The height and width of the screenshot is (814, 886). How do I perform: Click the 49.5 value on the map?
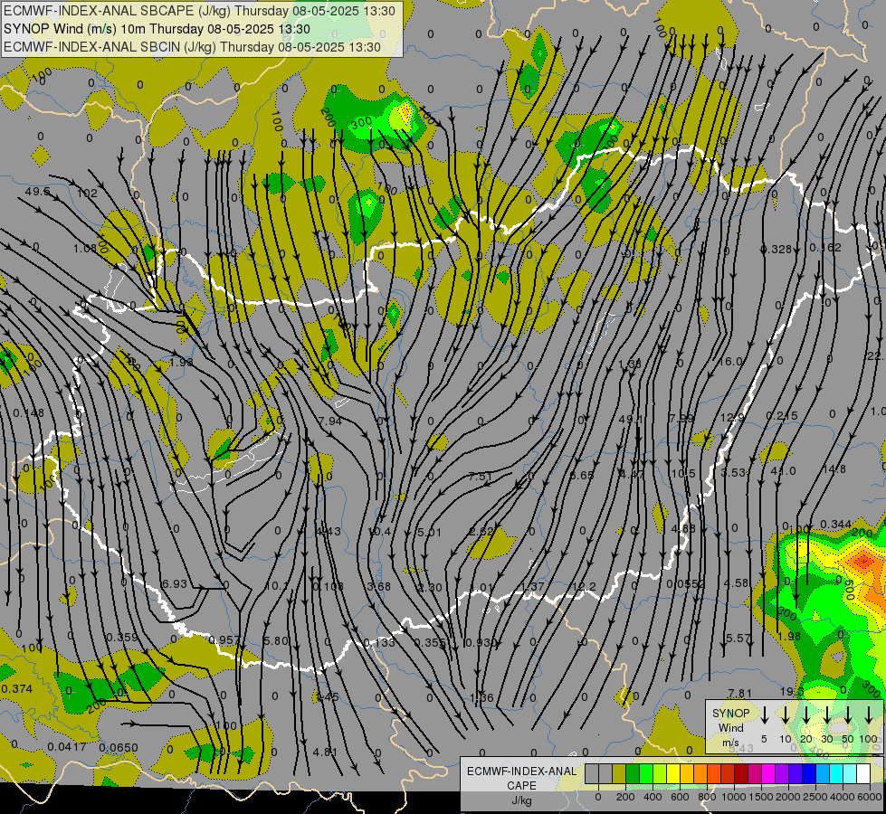click(x=37, y=192)
